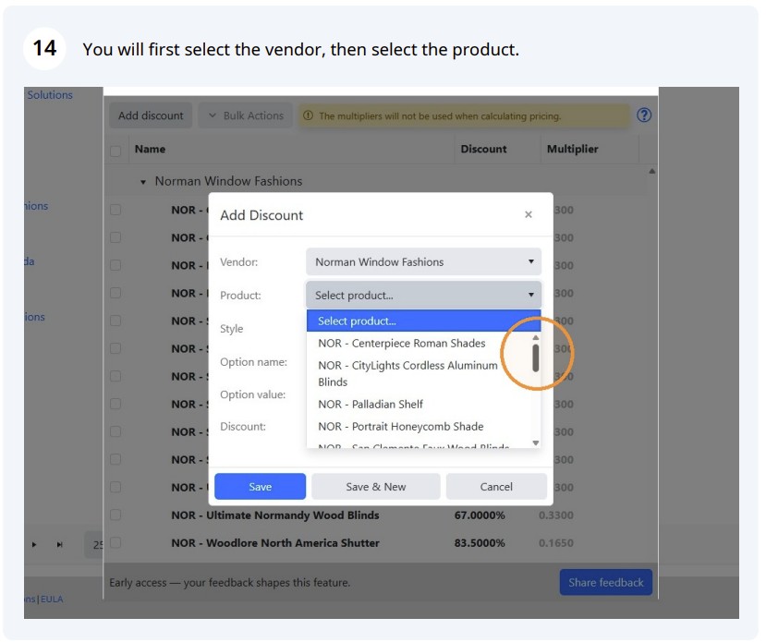The width and height of the screenshot is (766, 642).
Task: Choose NOR - Palladian Shelf option
Action: pyautogui.click(x=371, y=405)
